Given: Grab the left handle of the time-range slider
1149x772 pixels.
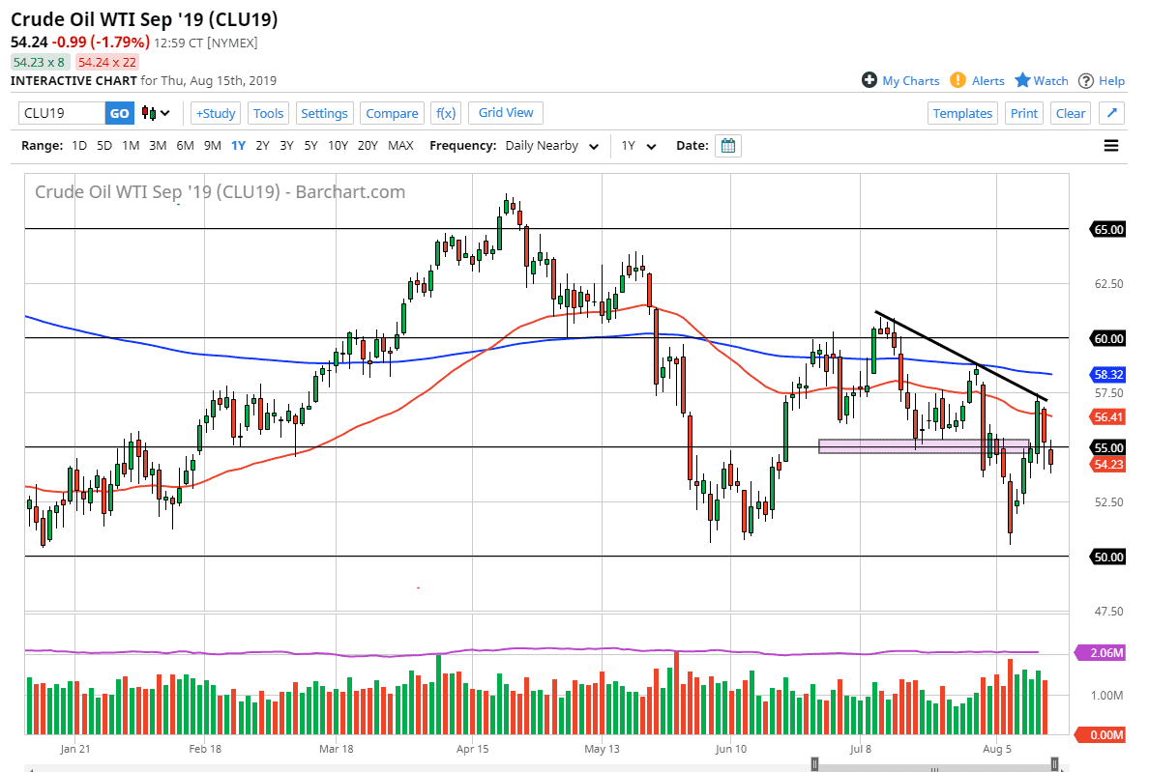Looking at the screenshot, I should [815, 763].
